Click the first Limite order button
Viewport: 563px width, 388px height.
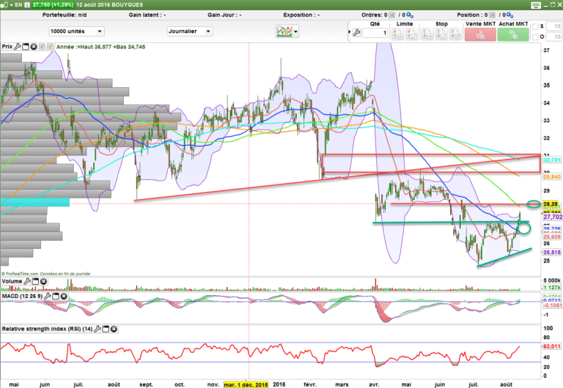click(398, 34)
